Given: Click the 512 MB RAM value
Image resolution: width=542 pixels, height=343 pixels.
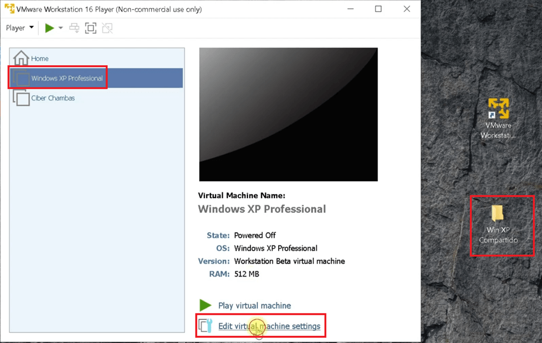Looking at the screenshot, I should [x=246, y=274].
